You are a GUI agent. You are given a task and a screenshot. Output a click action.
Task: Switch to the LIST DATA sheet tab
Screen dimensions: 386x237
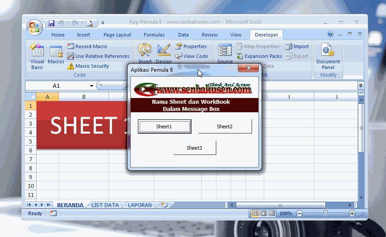click(105, 205)
